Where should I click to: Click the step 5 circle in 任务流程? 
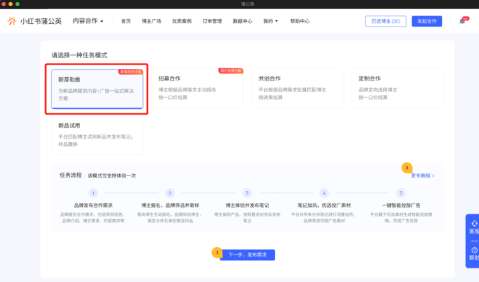pos(401,193)
